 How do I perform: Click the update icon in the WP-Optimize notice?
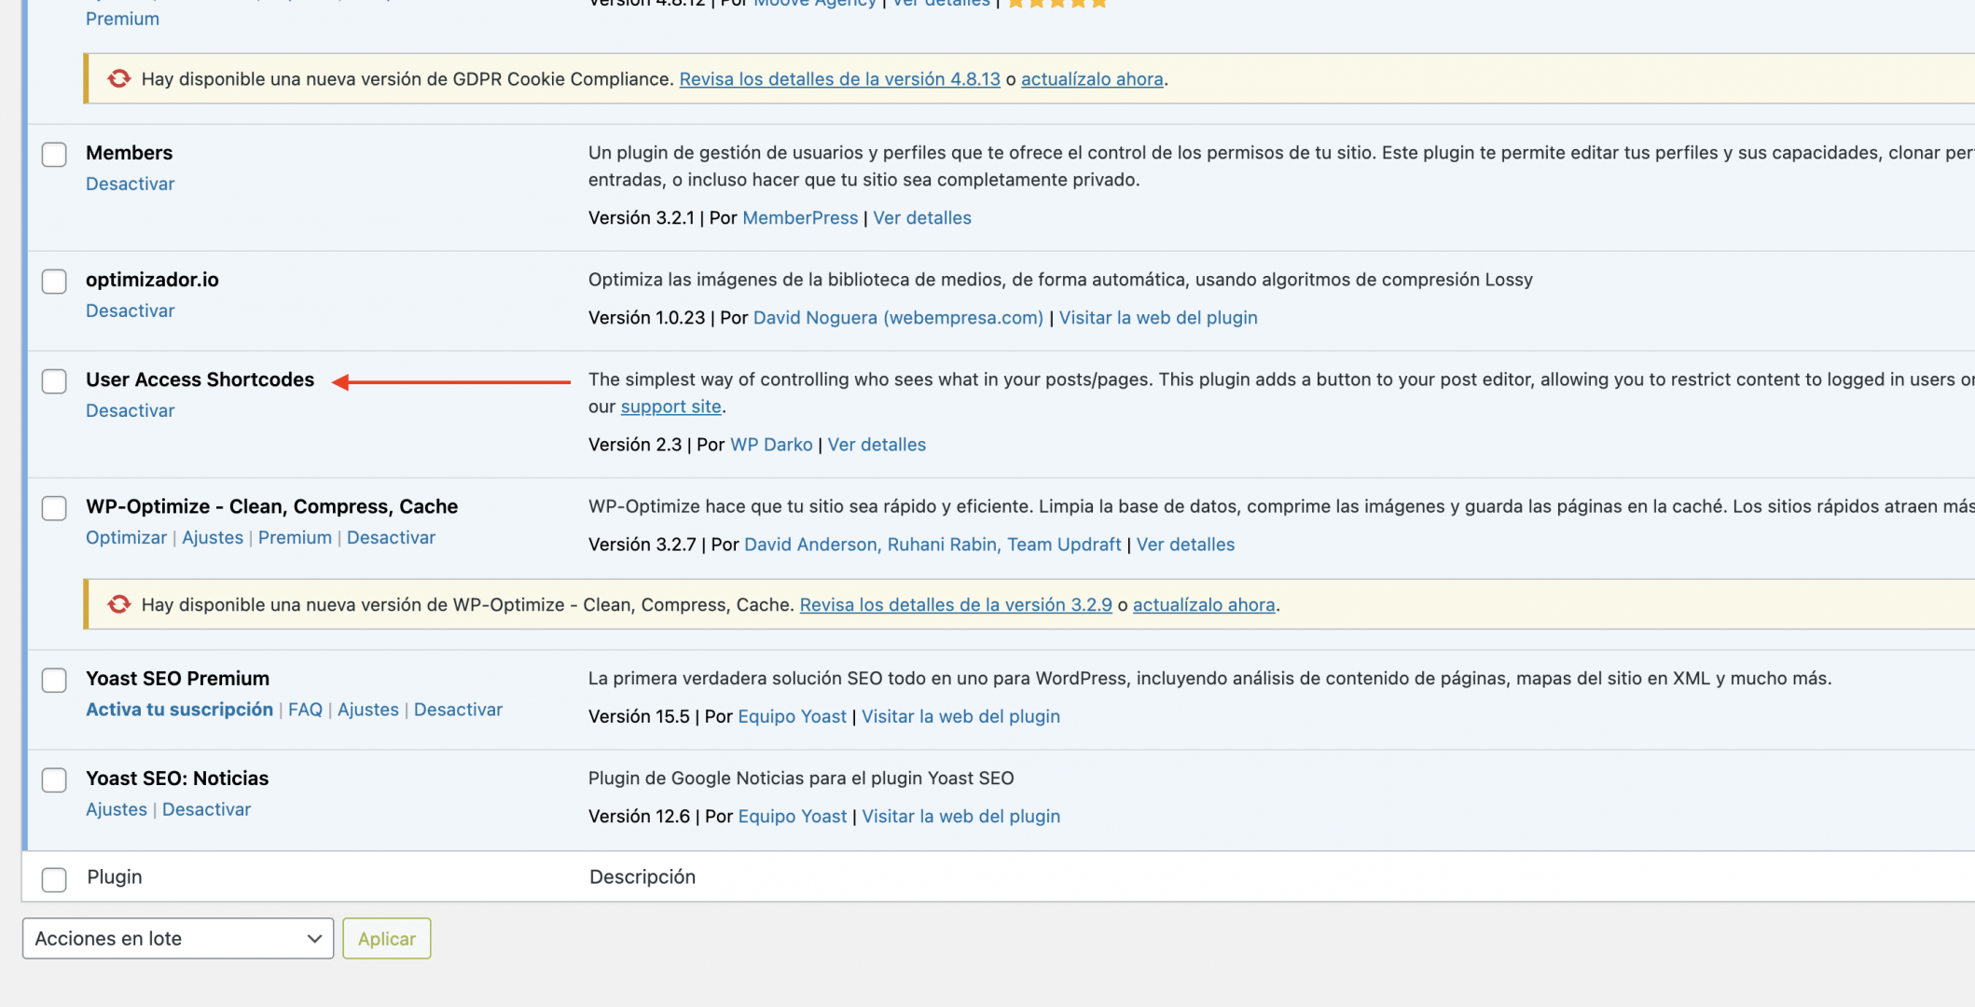coord(118,605)
